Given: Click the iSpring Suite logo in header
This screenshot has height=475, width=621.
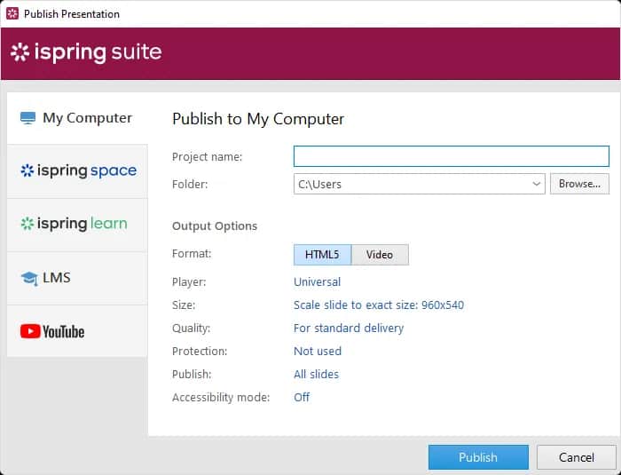Looking at the screenshot, I should 86,52.
